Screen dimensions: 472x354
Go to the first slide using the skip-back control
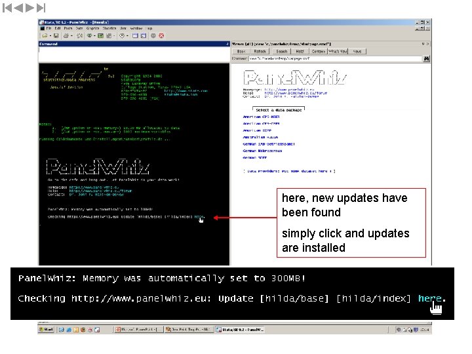(7, 8)
